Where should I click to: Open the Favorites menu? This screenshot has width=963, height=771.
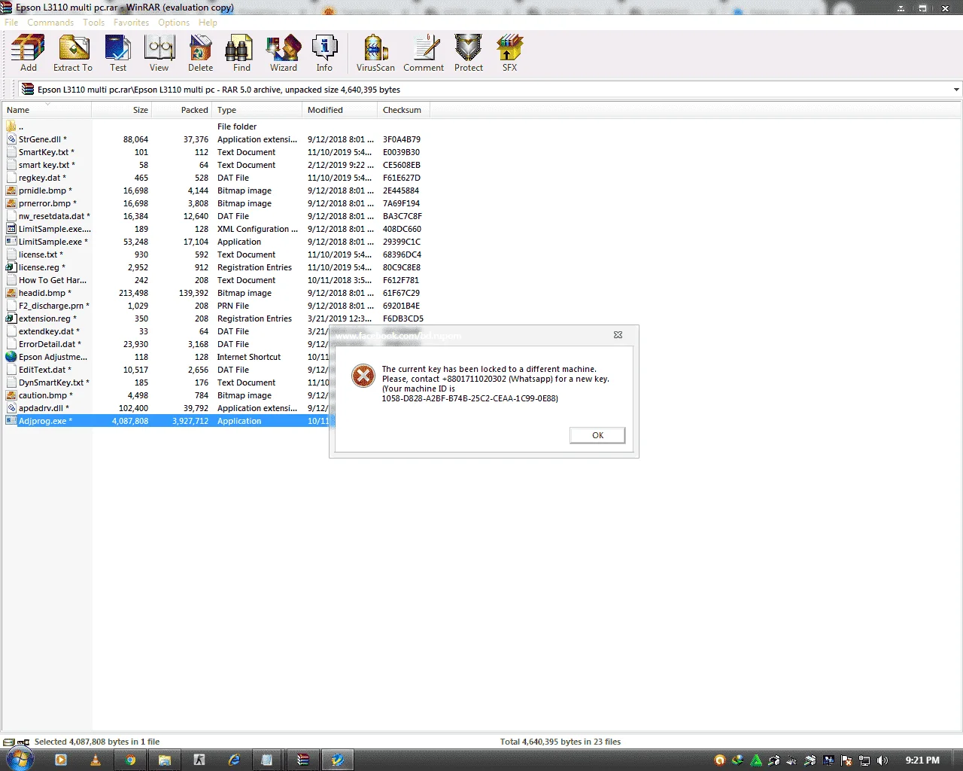(x=131, y=23)
